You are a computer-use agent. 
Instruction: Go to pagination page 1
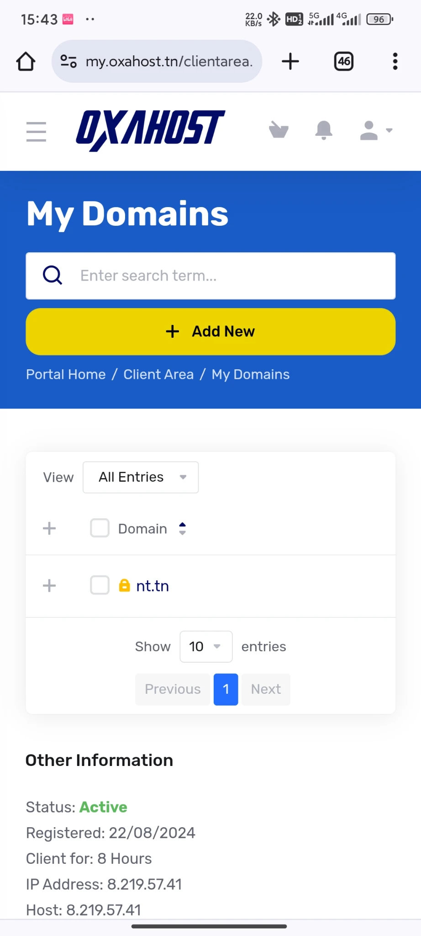226,689
